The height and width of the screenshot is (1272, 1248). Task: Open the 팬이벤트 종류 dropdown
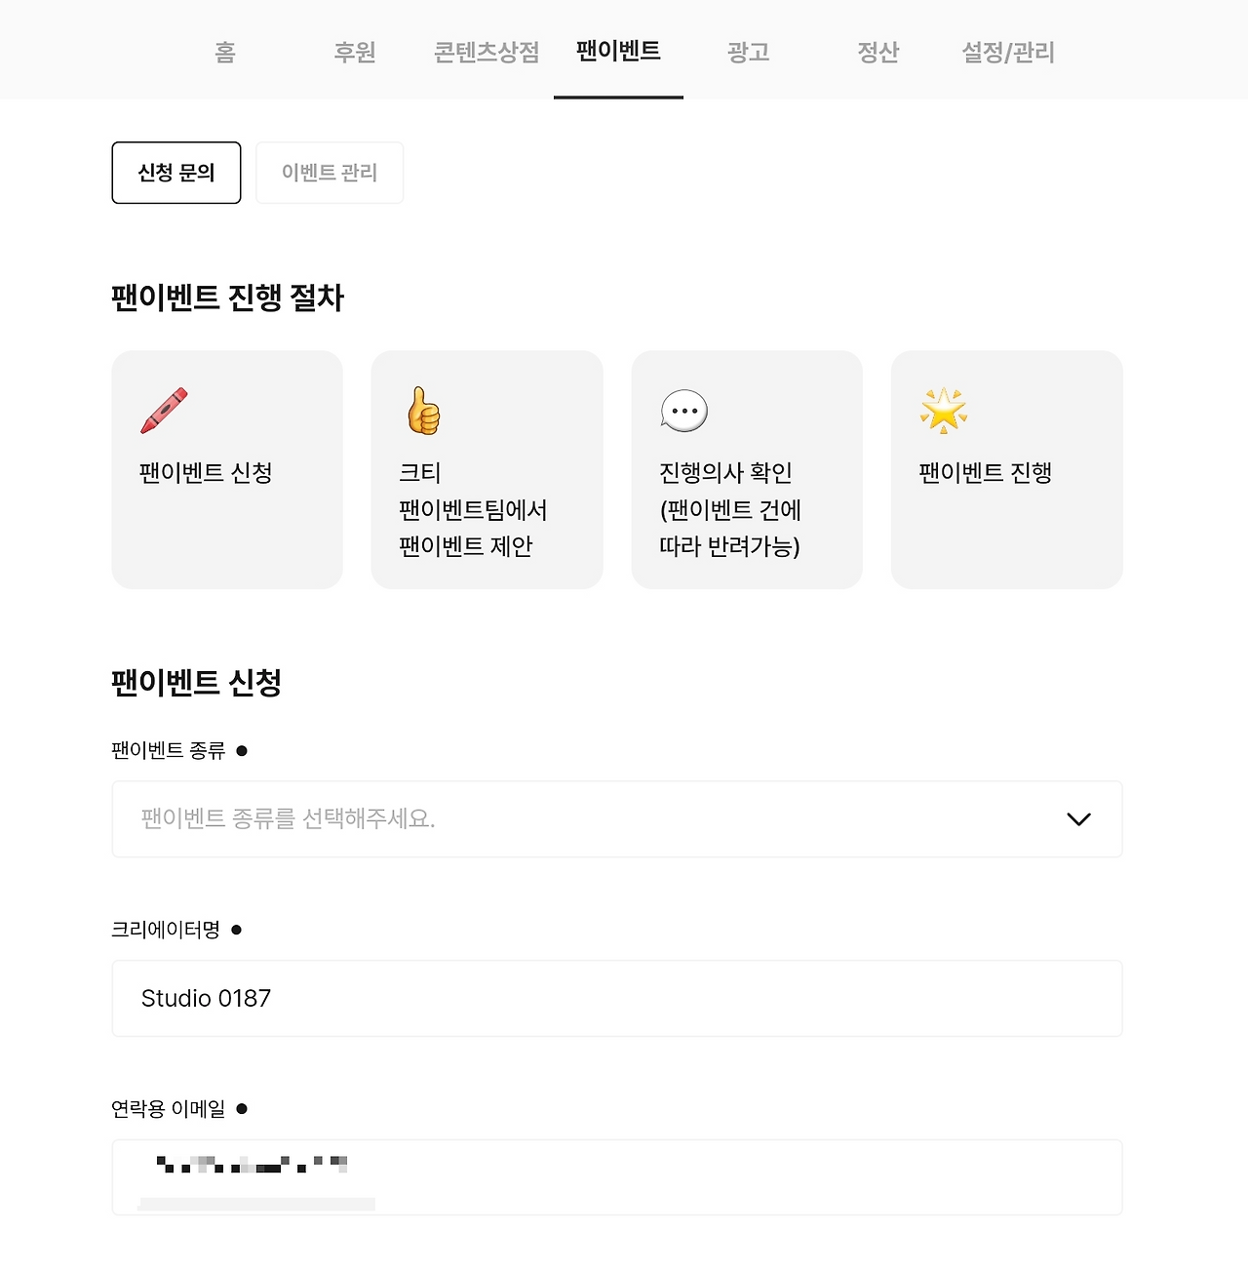click(x=616, y=819)
